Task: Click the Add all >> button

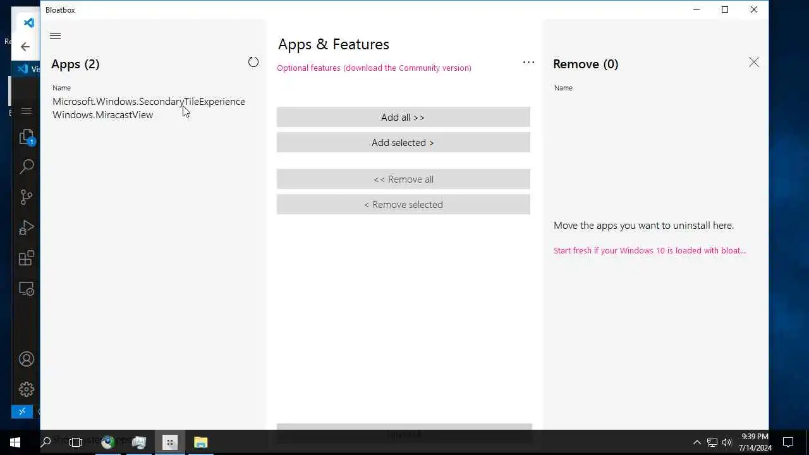Action: 403,117
